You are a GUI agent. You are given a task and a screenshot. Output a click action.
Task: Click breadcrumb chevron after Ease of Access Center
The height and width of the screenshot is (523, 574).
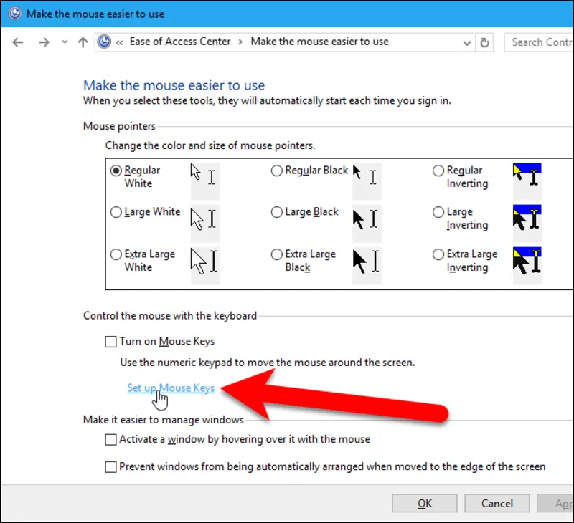240,42
